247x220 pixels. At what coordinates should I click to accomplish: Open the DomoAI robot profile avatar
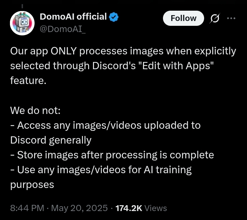click(x=22, y=23)
